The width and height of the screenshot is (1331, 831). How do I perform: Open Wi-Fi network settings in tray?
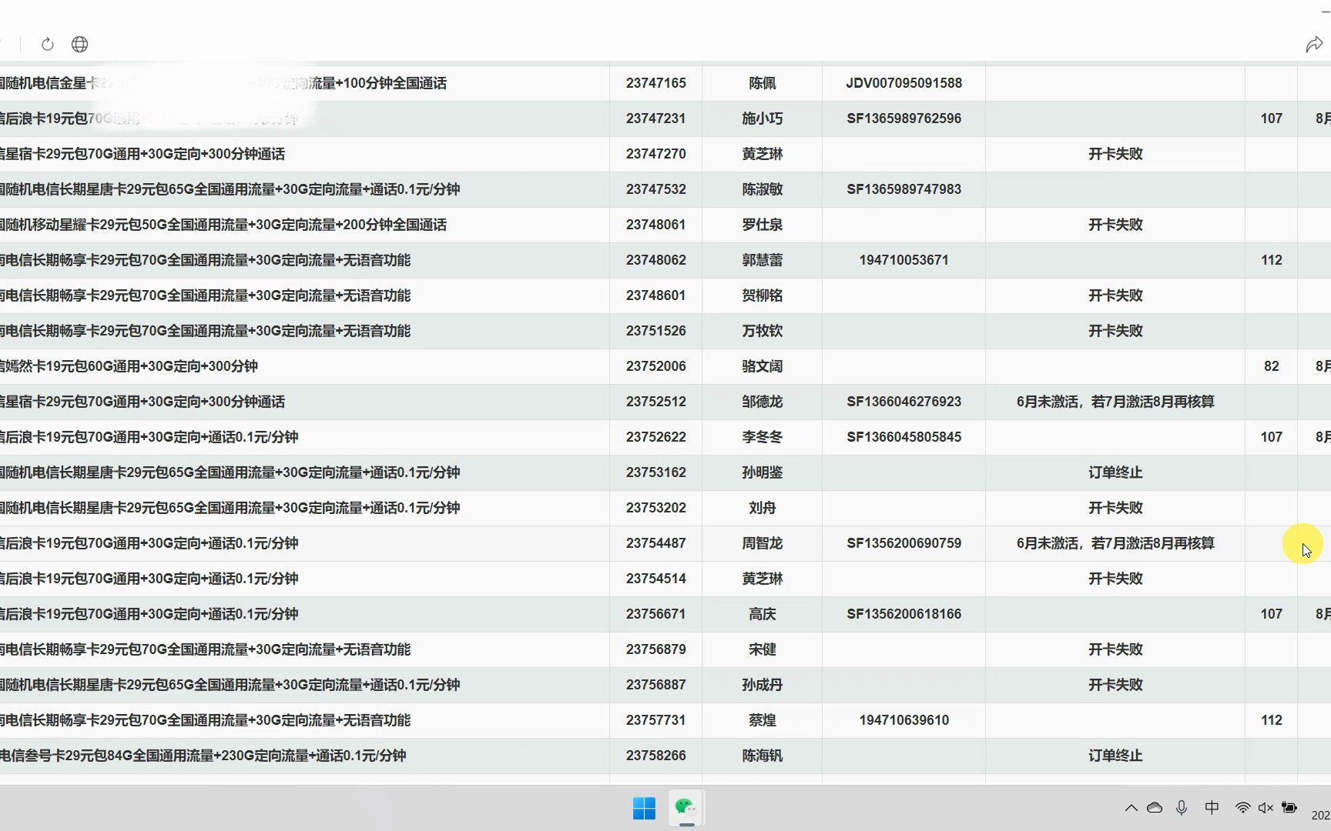point(1242,808)
